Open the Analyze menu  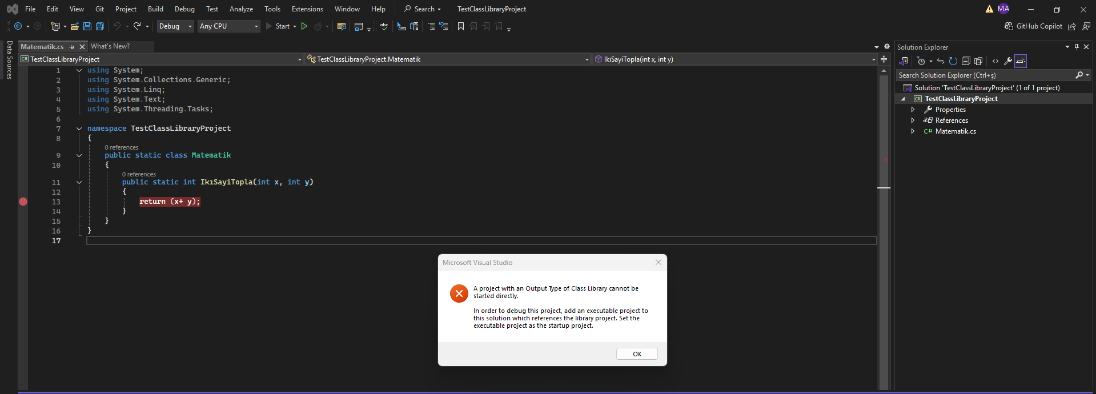pyautogui.click(x=241, y=9)
